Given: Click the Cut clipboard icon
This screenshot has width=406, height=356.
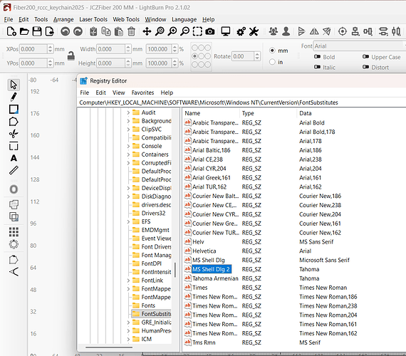Looking at the screenshot, I should click(93, 31).
